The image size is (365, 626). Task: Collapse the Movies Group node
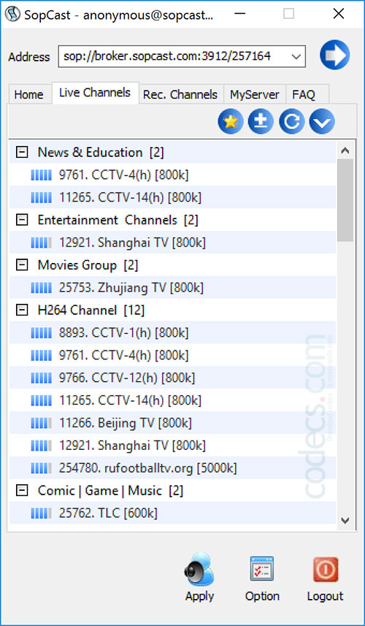tap(23, 264)
